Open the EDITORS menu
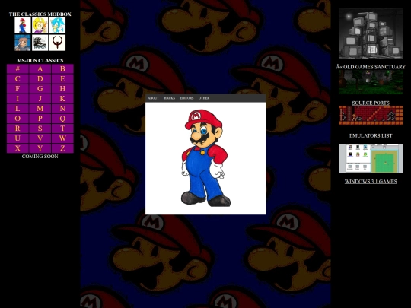 (x=186, y=98)
